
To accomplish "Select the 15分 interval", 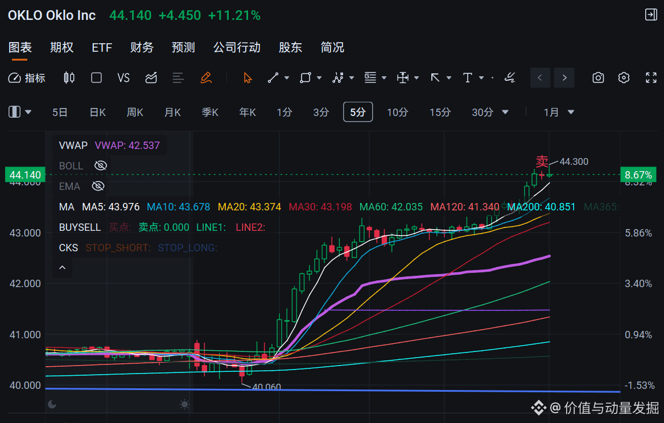I will tap(440, 112).
